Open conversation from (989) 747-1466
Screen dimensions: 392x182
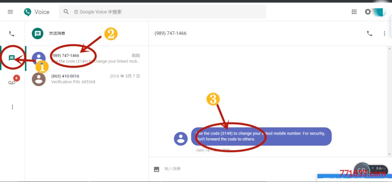pyautogui.click(x=86, y=59)
